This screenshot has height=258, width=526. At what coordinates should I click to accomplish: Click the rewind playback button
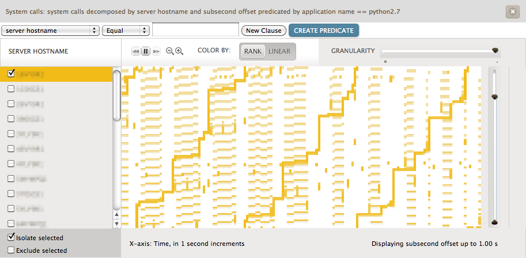[136, 51]
